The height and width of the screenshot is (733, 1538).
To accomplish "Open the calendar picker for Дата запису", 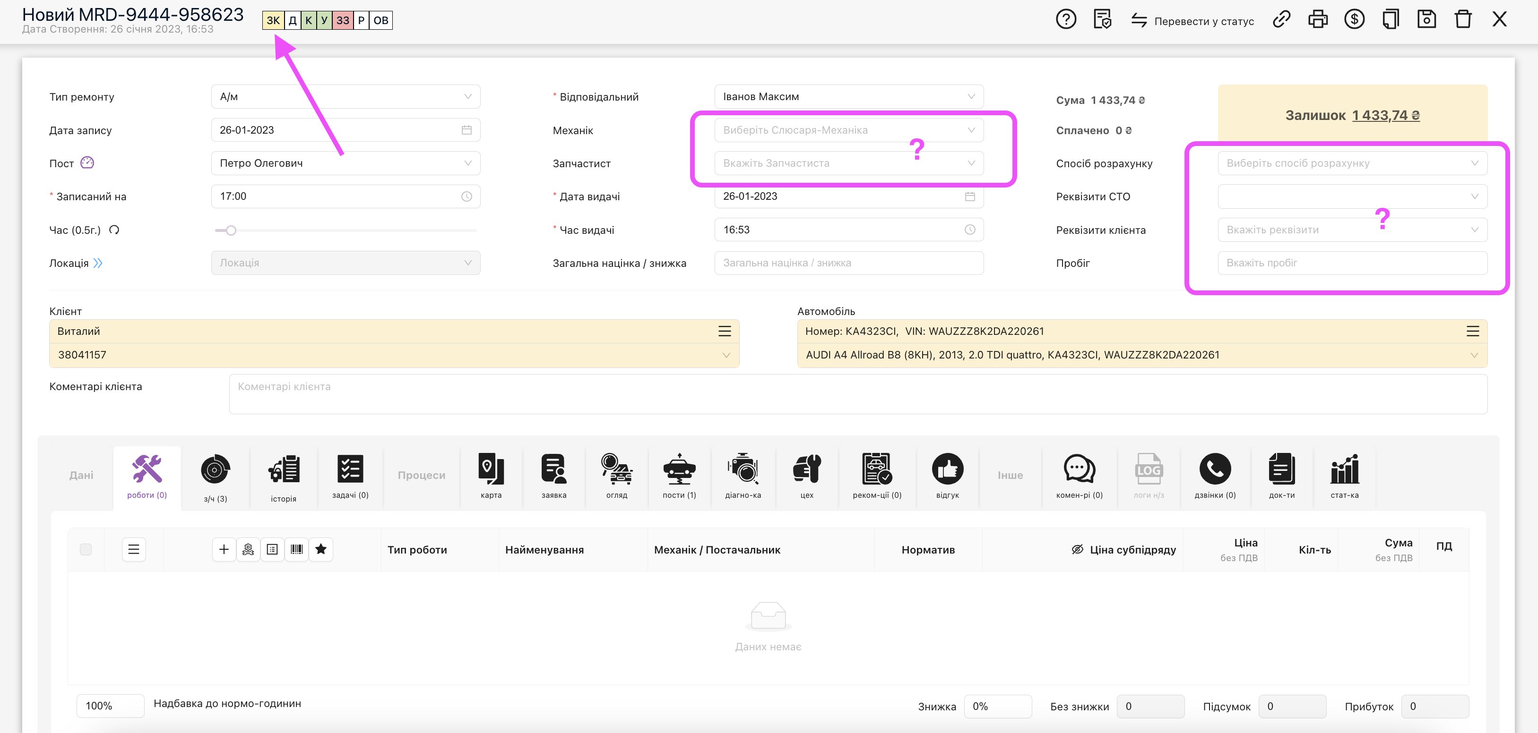I will pyautogui.click(x=467, y=129).
